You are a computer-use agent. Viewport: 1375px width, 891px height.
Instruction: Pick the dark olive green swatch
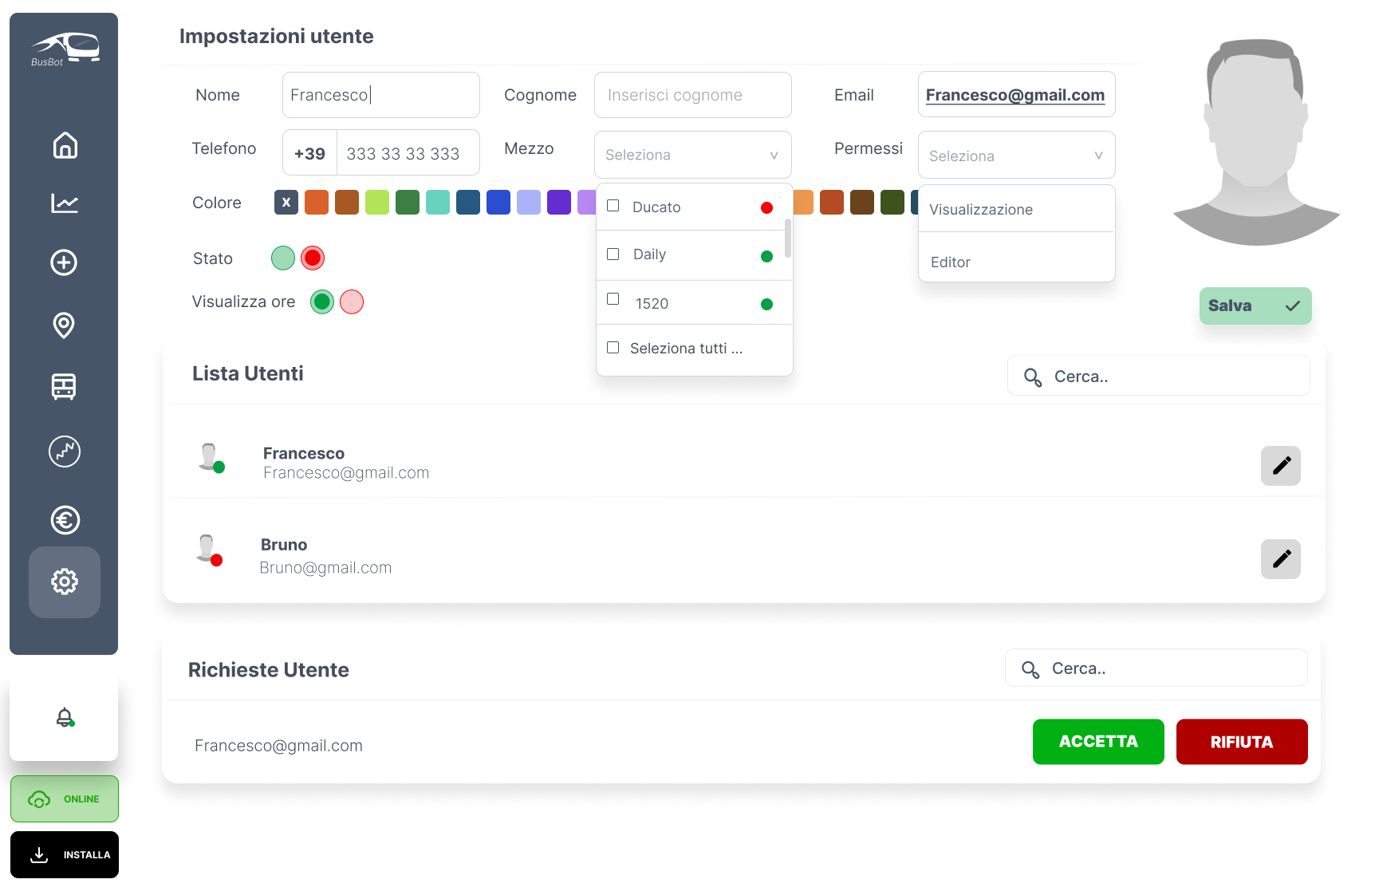pos(892,203)
